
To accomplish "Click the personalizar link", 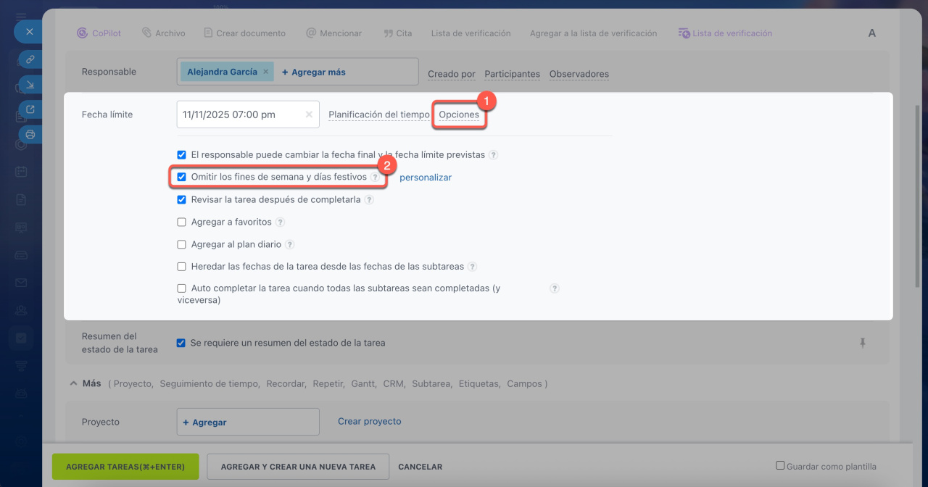I will [x=426, y=178].
